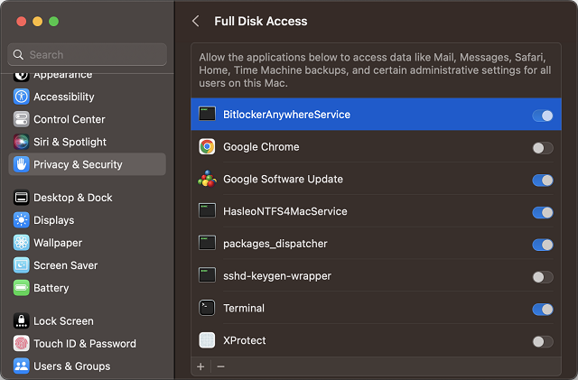Open Accessibility settings pane
The height and width of the screenshot is (380, 578).
pyautogui.click(x=87, y=97)
